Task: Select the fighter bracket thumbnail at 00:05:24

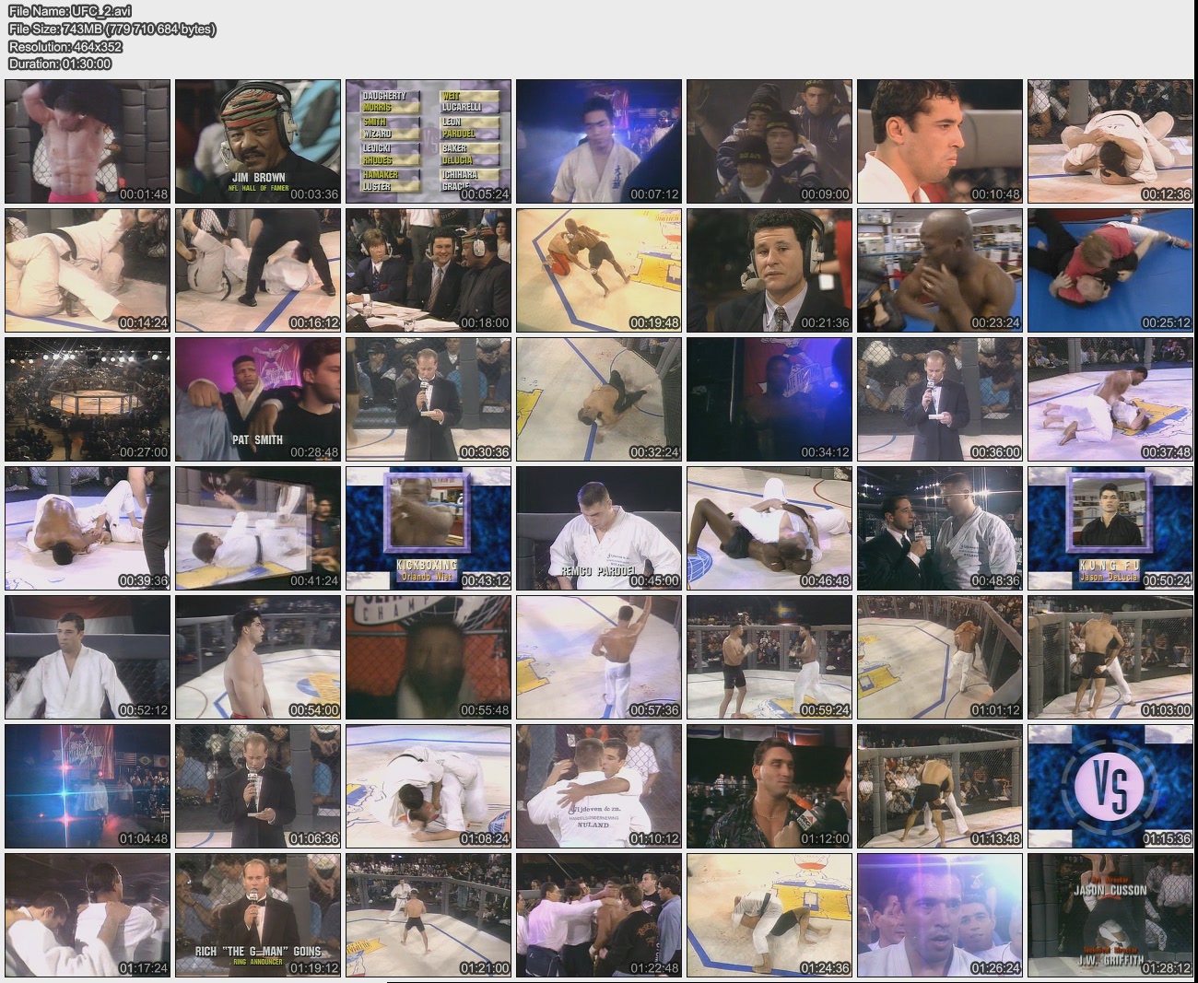Action: pyautogui.click(x=428, y=141)
